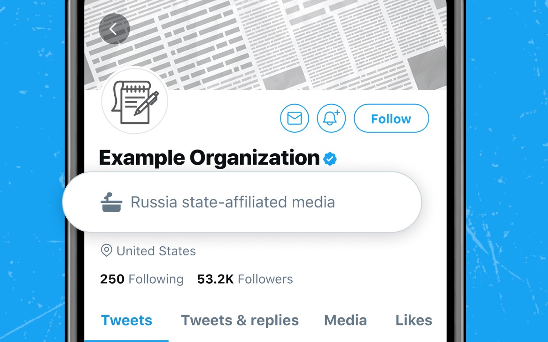View the 53.2K Followers list

point(245,279)
